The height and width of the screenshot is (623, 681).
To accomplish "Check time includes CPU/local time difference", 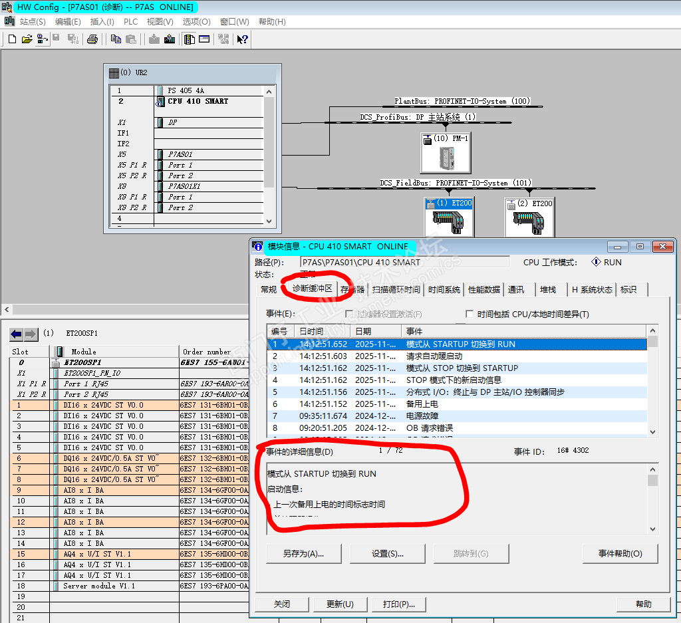I will 469,314.
